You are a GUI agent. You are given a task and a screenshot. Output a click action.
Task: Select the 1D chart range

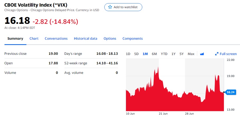(128, 54)
